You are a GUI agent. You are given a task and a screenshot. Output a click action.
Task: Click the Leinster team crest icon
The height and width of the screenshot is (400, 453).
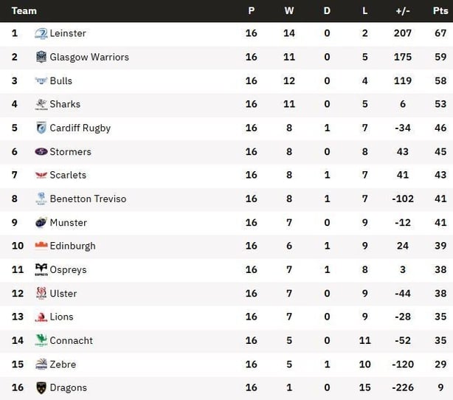pos(41,33)
